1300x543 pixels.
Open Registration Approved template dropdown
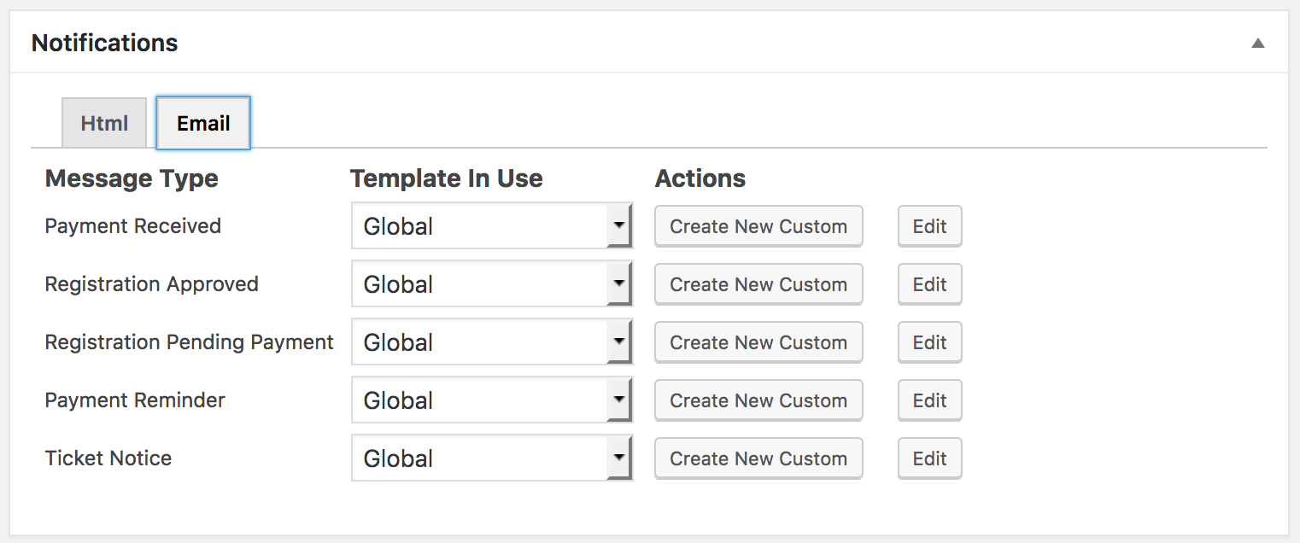point(491,284)
